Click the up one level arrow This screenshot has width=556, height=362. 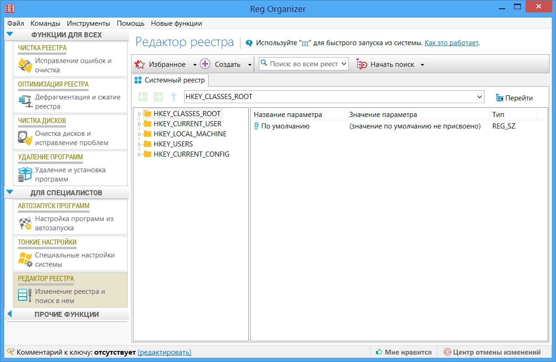[x=173, y=97]
